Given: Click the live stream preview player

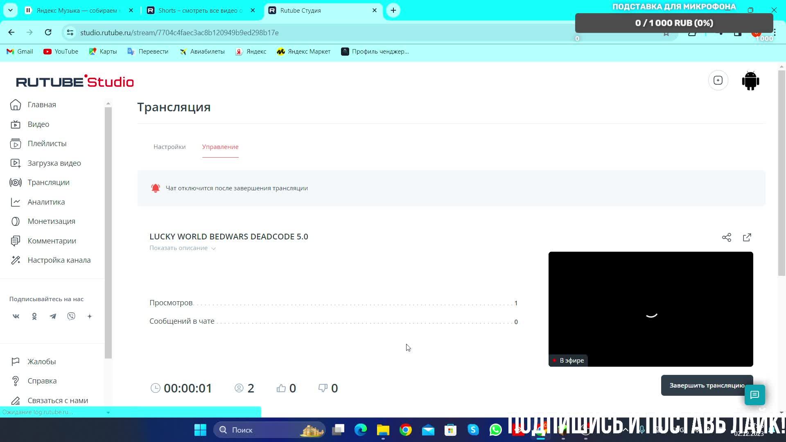Looking at the screenshot, I should 650,309.
